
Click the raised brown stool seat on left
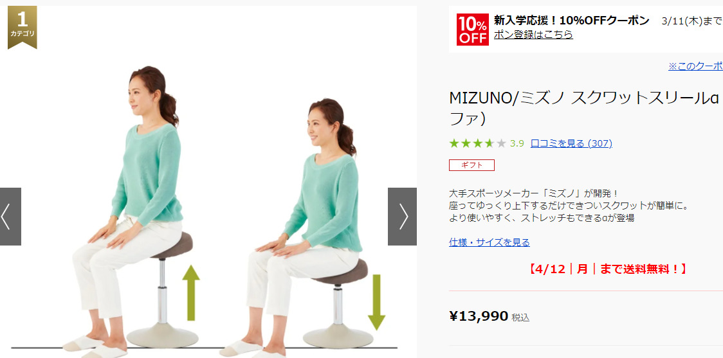(x=173, y=246)
